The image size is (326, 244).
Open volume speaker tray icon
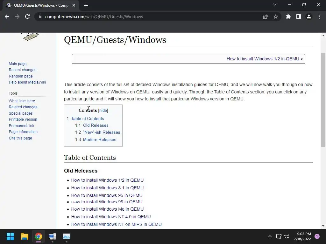(287, 236)
